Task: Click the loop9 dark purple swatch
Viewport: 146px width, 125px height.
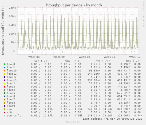Action: pos(5,106)
